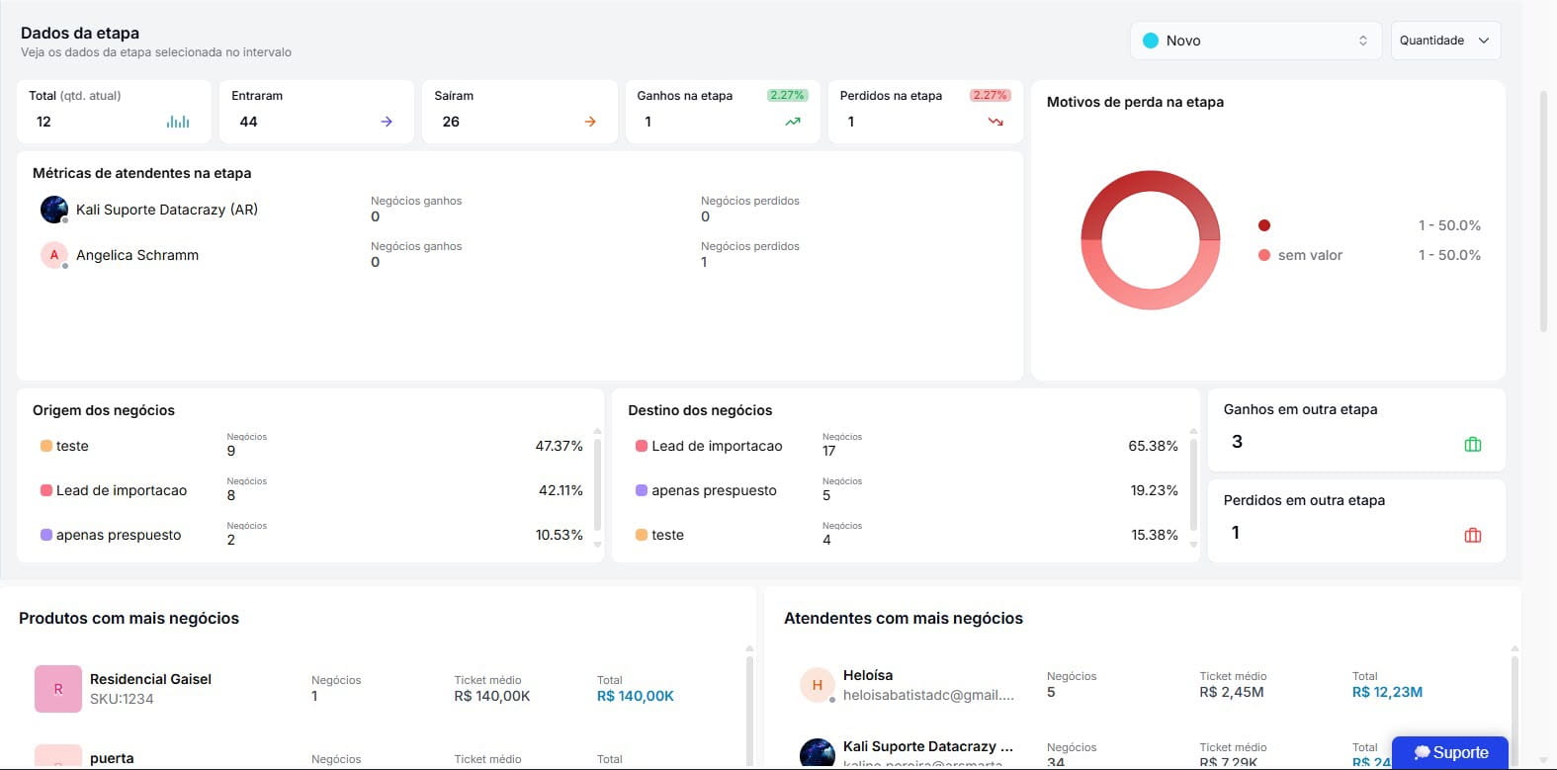Image resolution: width=1557 pixels, height=770 pixels.
Task: Click the light red 'sem valor' legend dot
Action: point(1263,255)
